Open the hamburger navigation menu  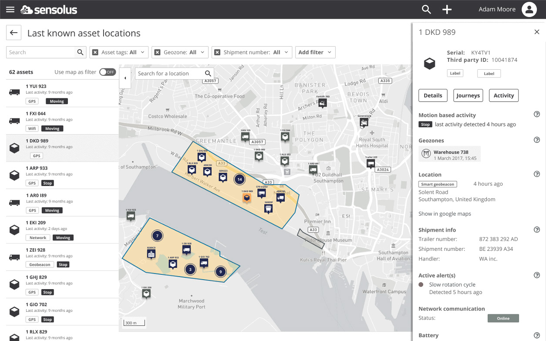coord(10,10)
